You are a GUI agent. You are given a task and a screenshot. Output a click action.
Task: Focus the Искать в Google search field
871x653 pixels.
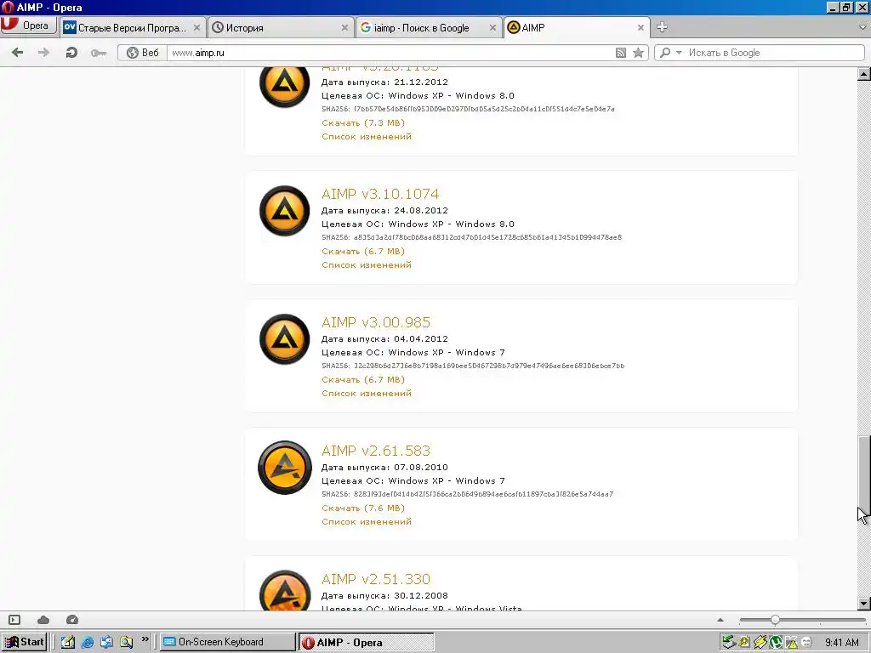774,53
